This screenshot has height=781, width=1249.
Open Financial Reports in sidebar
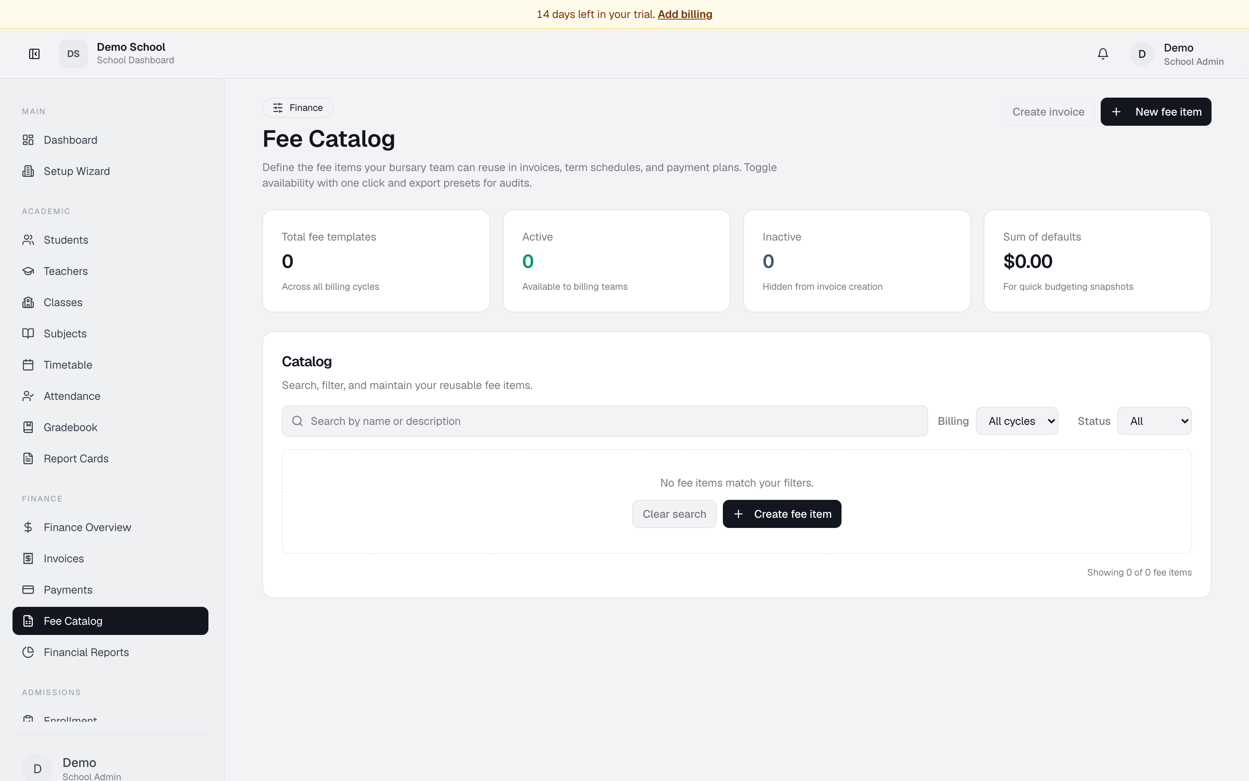[110, 653]
